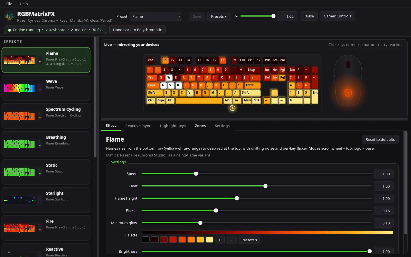Image resolution: width=411 pixels, height=257 pixels.
Task: Add a palette color with plus button
Action: tap(219, 240)
